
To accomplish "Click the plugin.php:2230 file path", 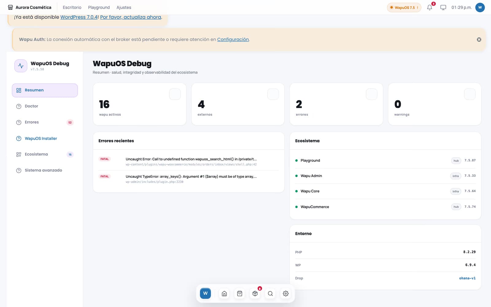I will point(154,182).
